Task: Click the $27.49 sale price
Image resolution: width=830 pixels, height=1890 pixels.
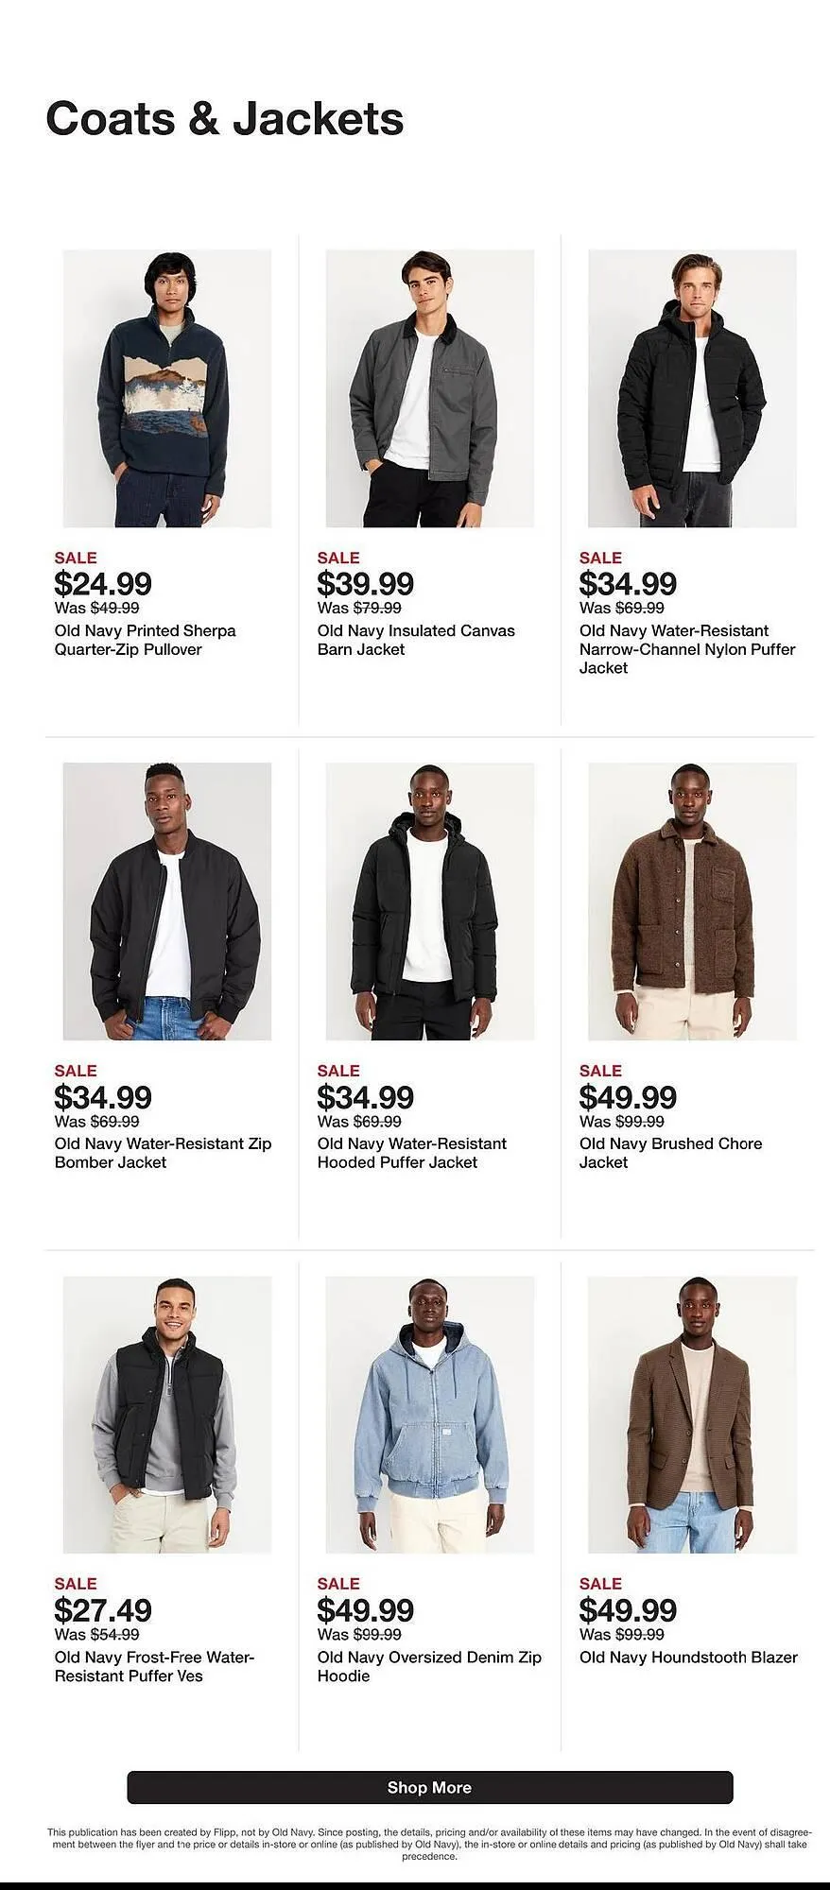Action: click(103, 1609)
